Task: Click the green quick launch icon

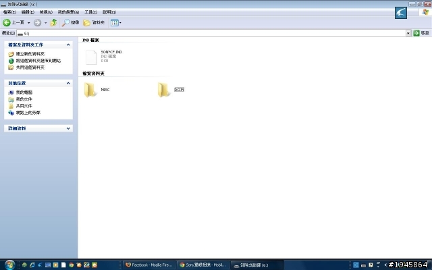Action: click(24, 265)
